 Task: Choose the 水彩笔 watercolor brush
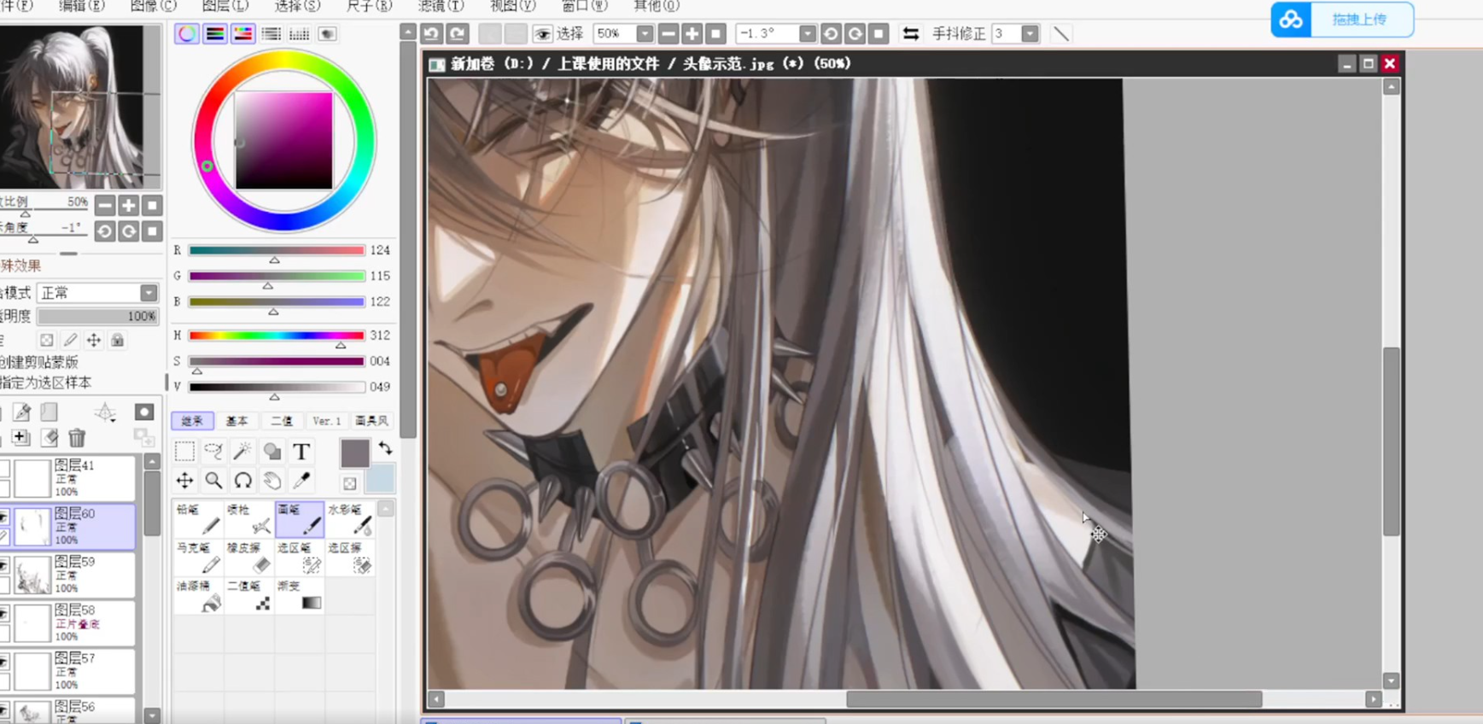[x=350, y=519]
